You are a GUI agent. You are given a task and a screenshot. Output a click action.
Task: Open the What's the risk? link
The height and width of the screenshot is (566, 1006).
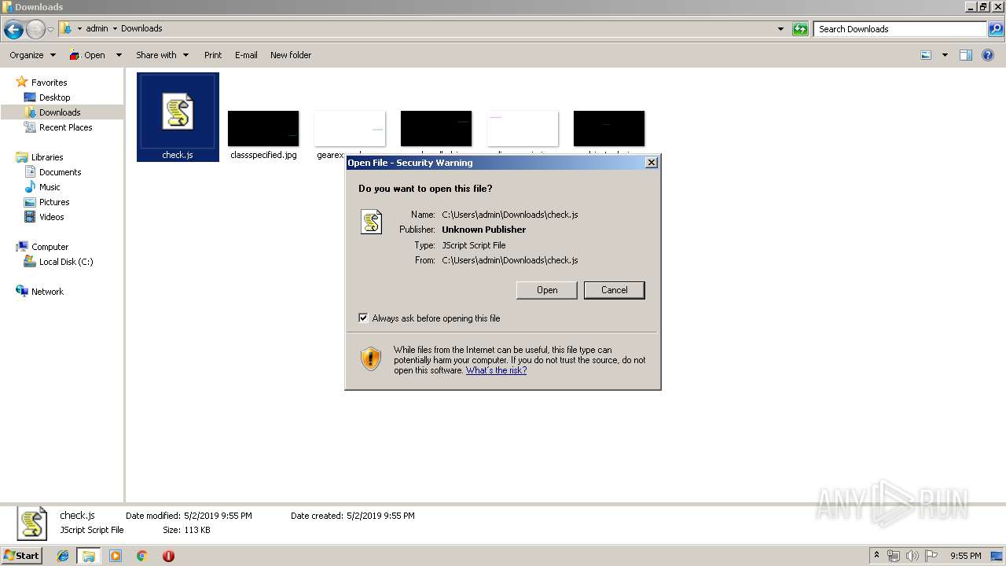[496, 370]
